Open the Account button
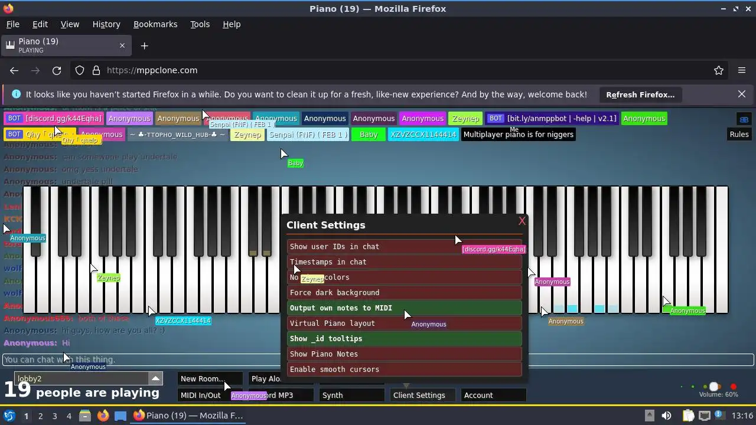Viewport: 756px width, 425px height. pyautogui.click(x=494, y=395)
